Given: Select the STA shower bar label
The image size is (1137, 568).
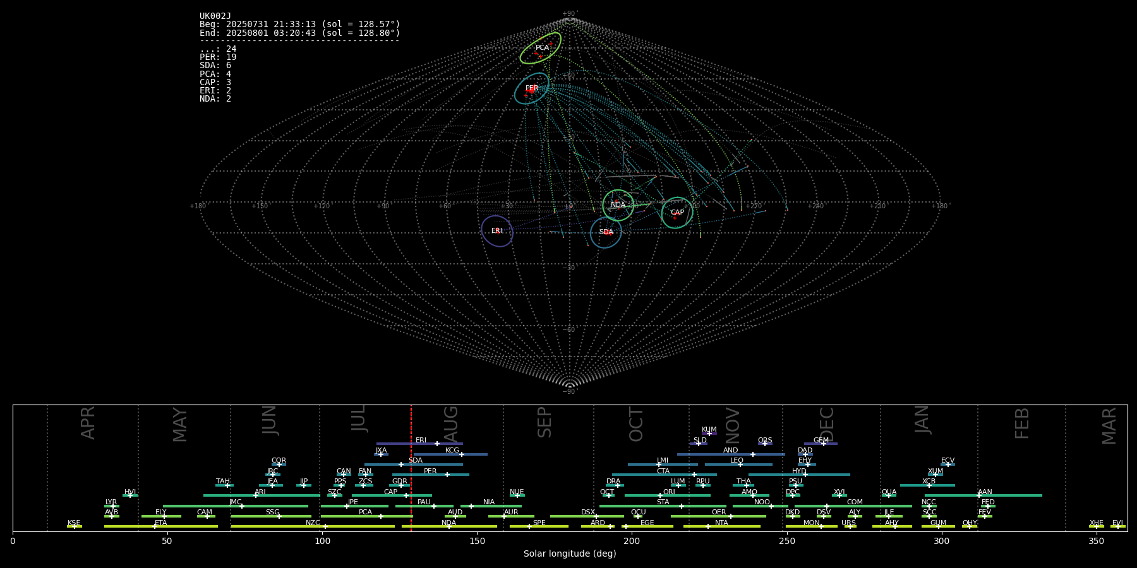Looking at the screenshot, I should pyautogui.click(x=663, y=502).
